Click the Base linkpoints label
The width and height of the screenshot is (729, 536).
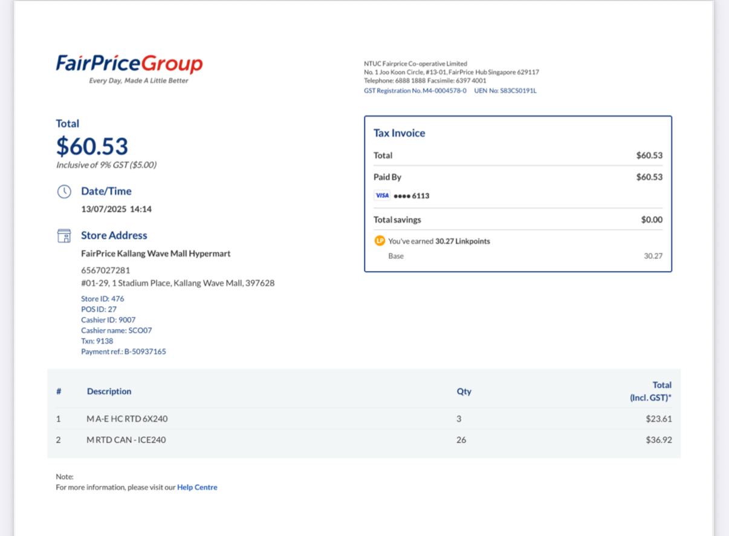click(396, 256)
